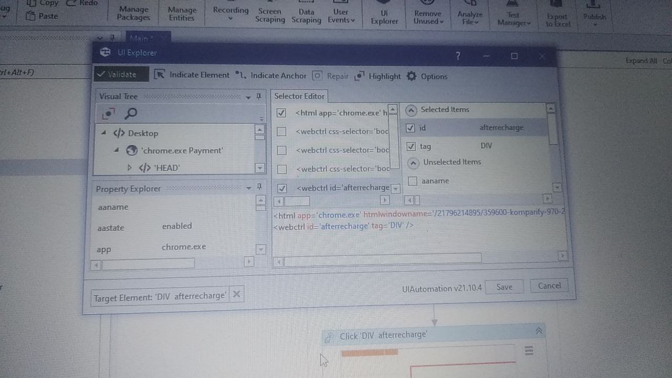Click Indicate Anchor in UI Explorer toolbar
Screen dimensions: 672x378
coord(271,76)
